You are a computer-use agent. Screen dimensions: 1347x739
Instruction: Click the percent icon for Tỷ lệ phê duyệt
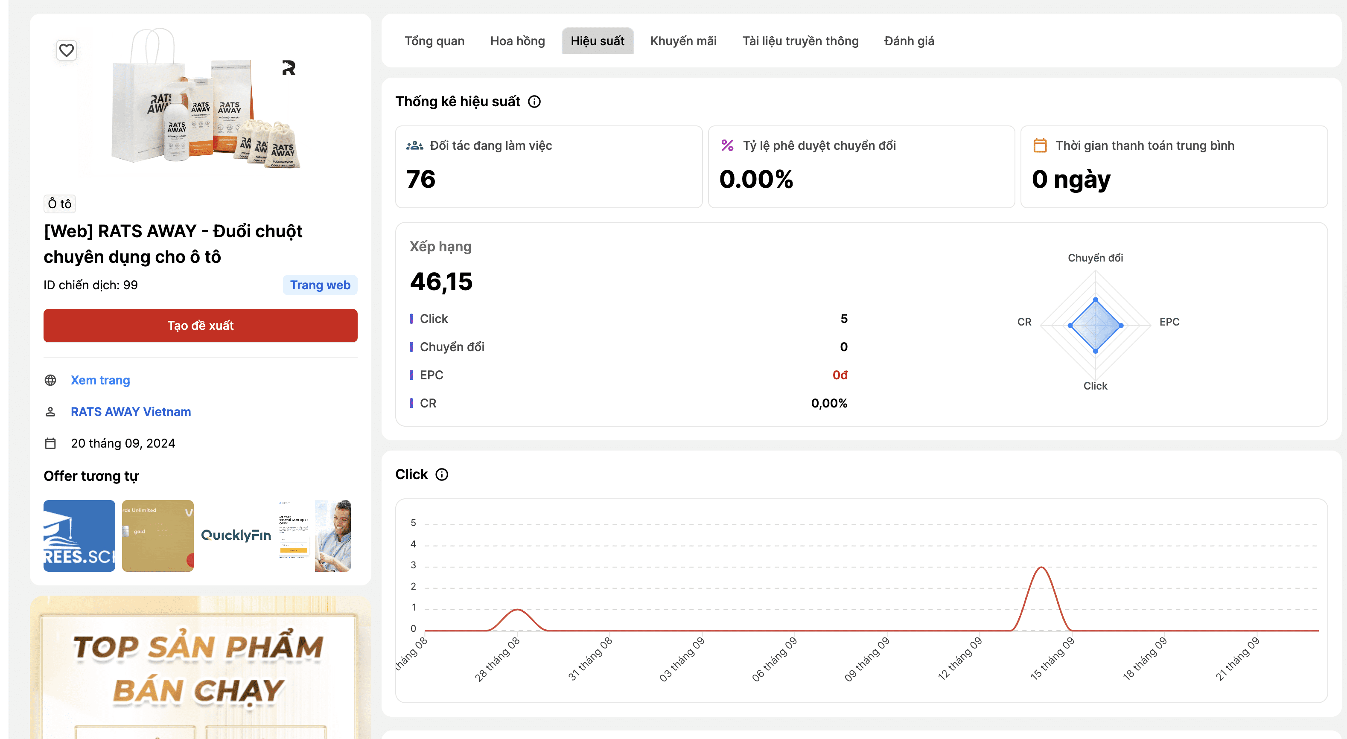coord(727,146)
